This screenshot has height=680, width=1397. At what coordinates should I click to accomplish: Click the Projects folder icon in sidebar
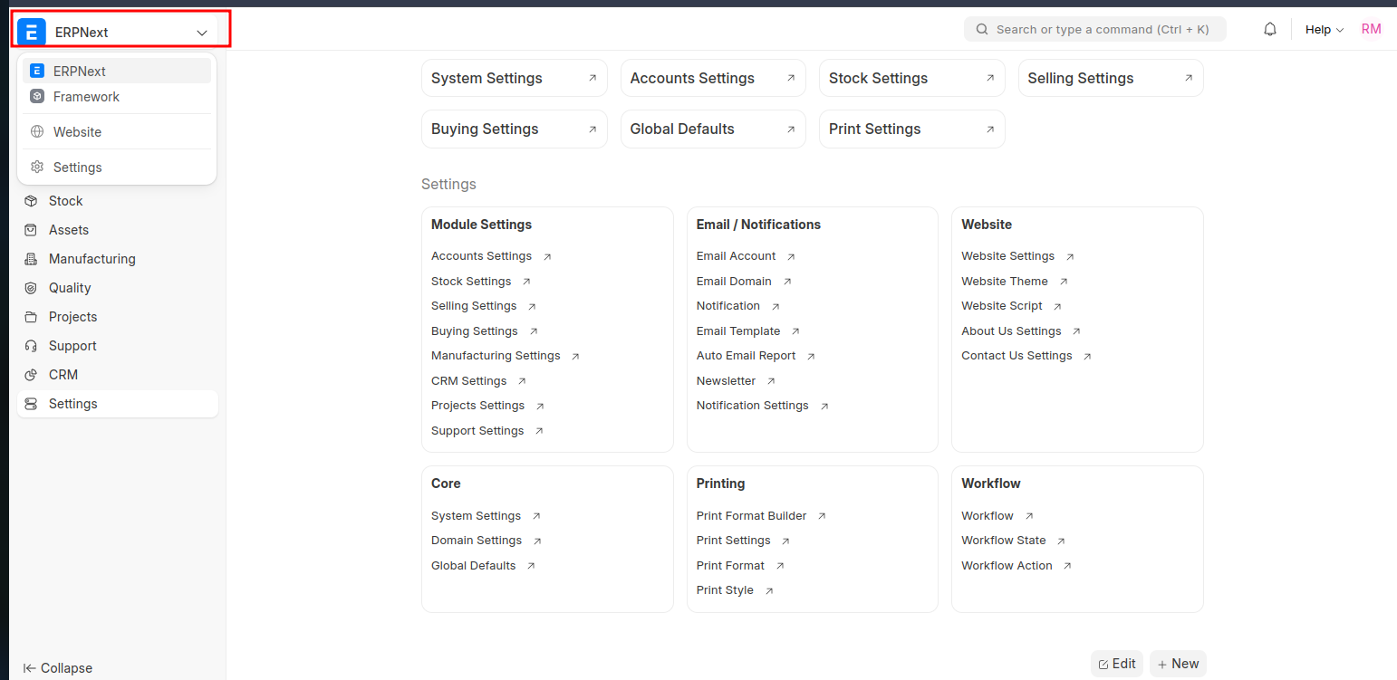point(31,317)
